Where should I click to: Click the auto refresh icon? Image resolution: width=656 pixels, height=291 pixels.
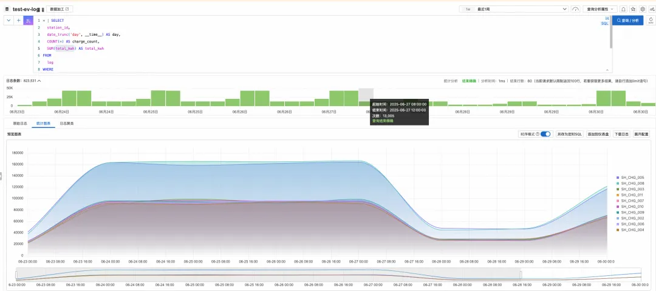point(651,21)
